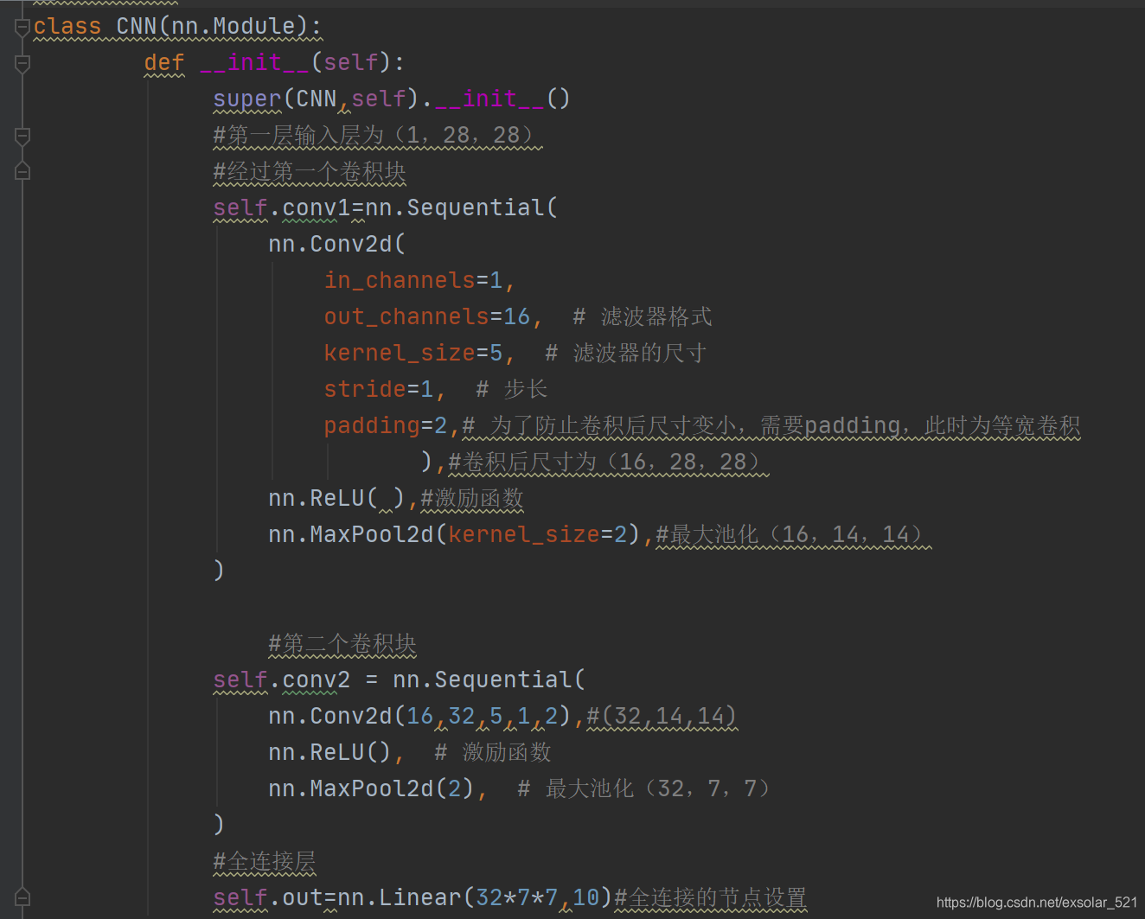Click 'nn.MaxPool2d(2),' call
The image size is (1145, 919).
coord(378,789)
